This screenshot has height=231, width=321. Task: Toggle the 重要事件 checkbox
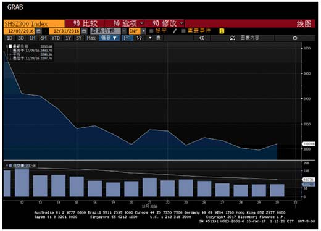[183, 31]
